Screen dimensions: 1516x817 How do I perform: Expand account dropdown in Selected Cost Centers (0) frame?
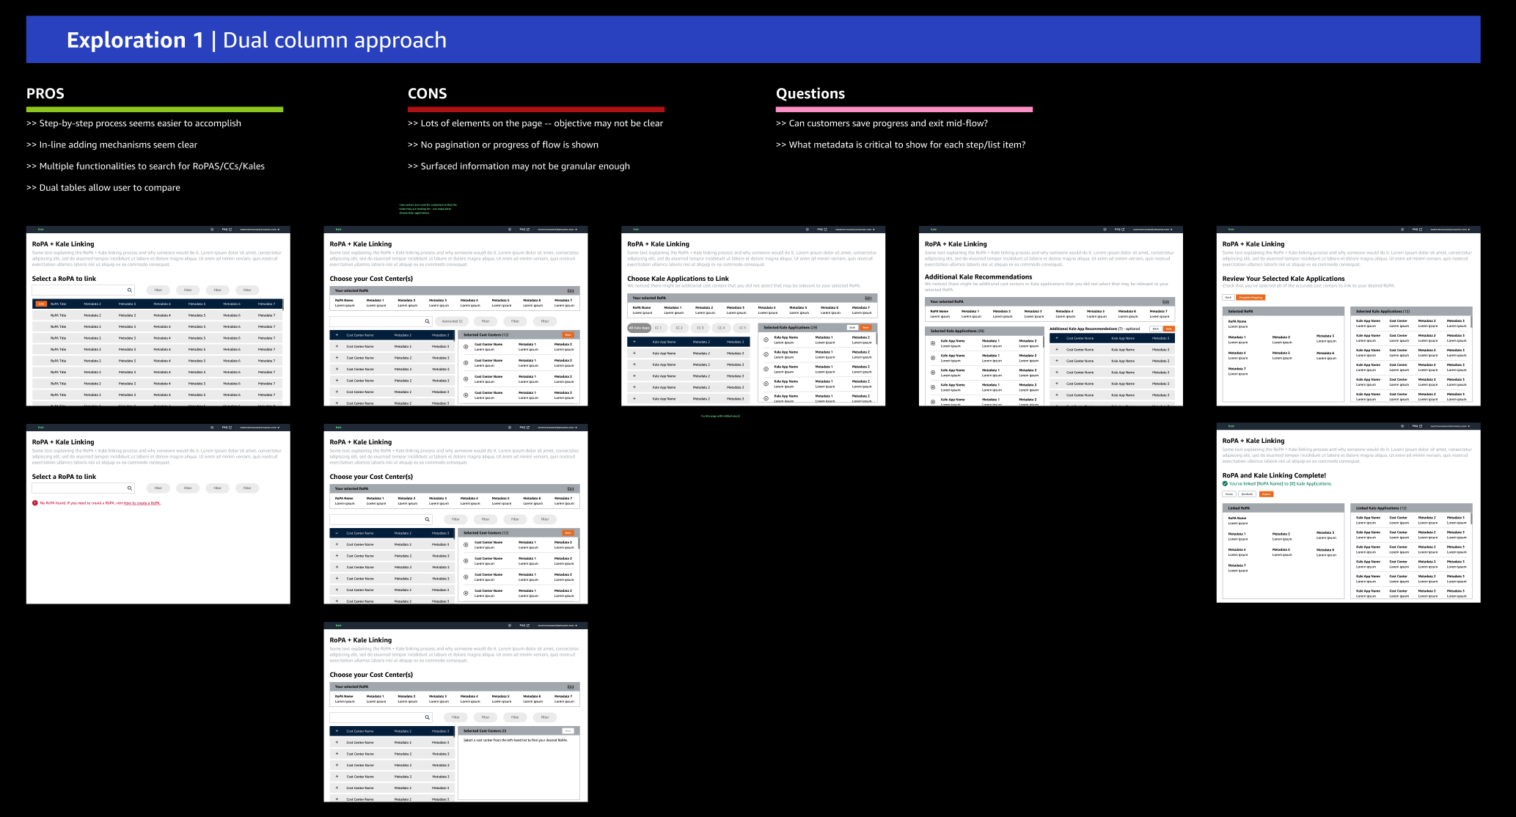[557, 626]
